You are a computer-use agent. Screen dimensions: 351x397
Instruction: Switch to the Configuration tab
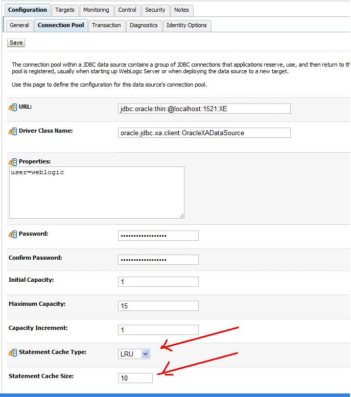[x=28, y=10]
